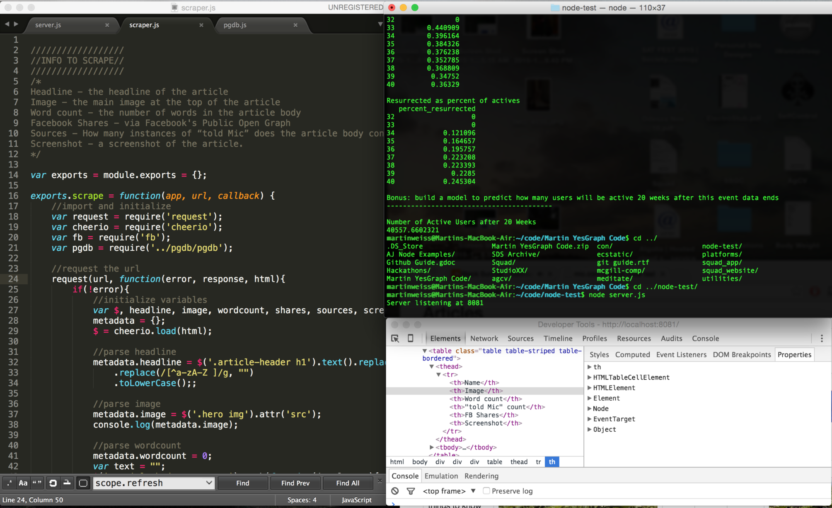Toggle wrap-around search in find bar

pos(53,483)
